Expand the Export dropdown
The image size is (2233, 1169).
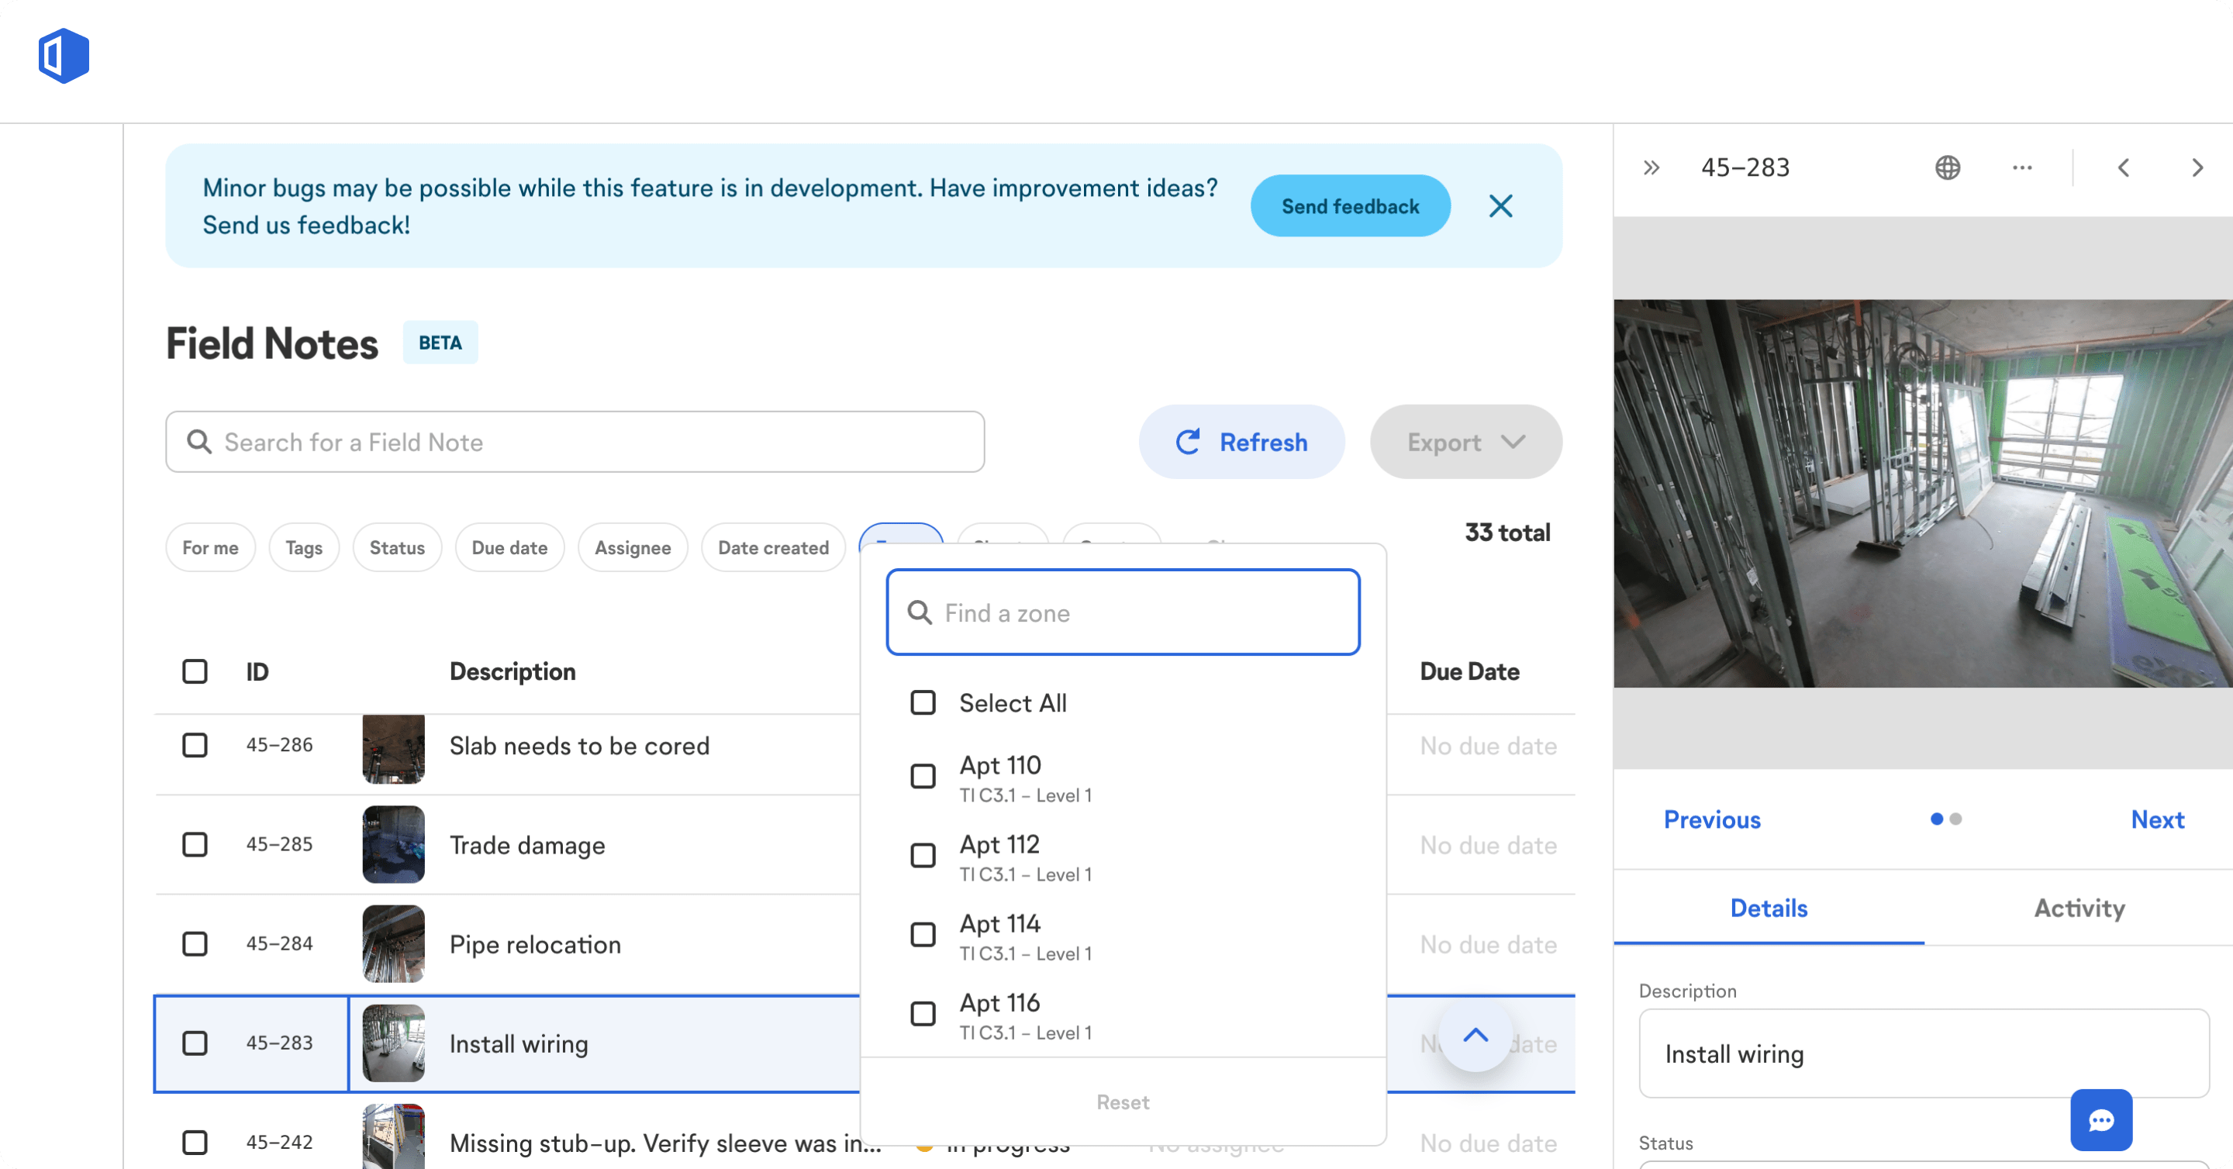(x=1466, y=442)
